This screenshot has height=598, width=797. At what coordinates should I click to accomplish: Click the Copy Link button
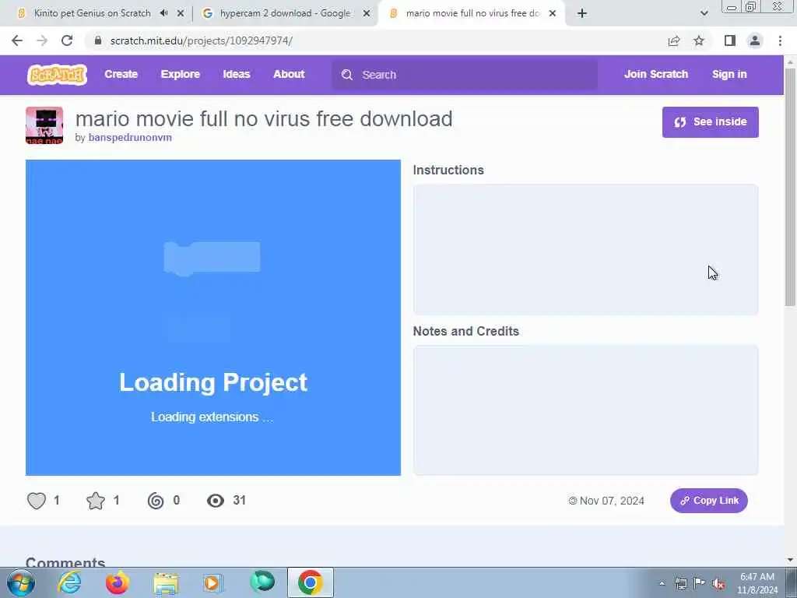(708, 501)
